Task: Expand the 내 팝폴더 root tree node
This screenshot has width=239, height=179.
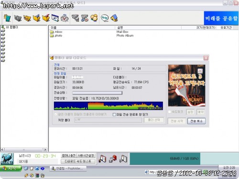Action: 10,27
